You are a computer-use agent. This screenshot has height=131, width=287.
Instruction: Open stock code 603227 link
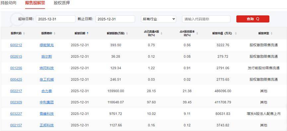tap(16, 114)
